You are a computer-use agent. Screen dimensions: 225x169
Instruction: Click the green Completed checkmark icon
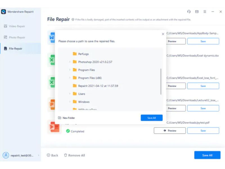point(68,131)
